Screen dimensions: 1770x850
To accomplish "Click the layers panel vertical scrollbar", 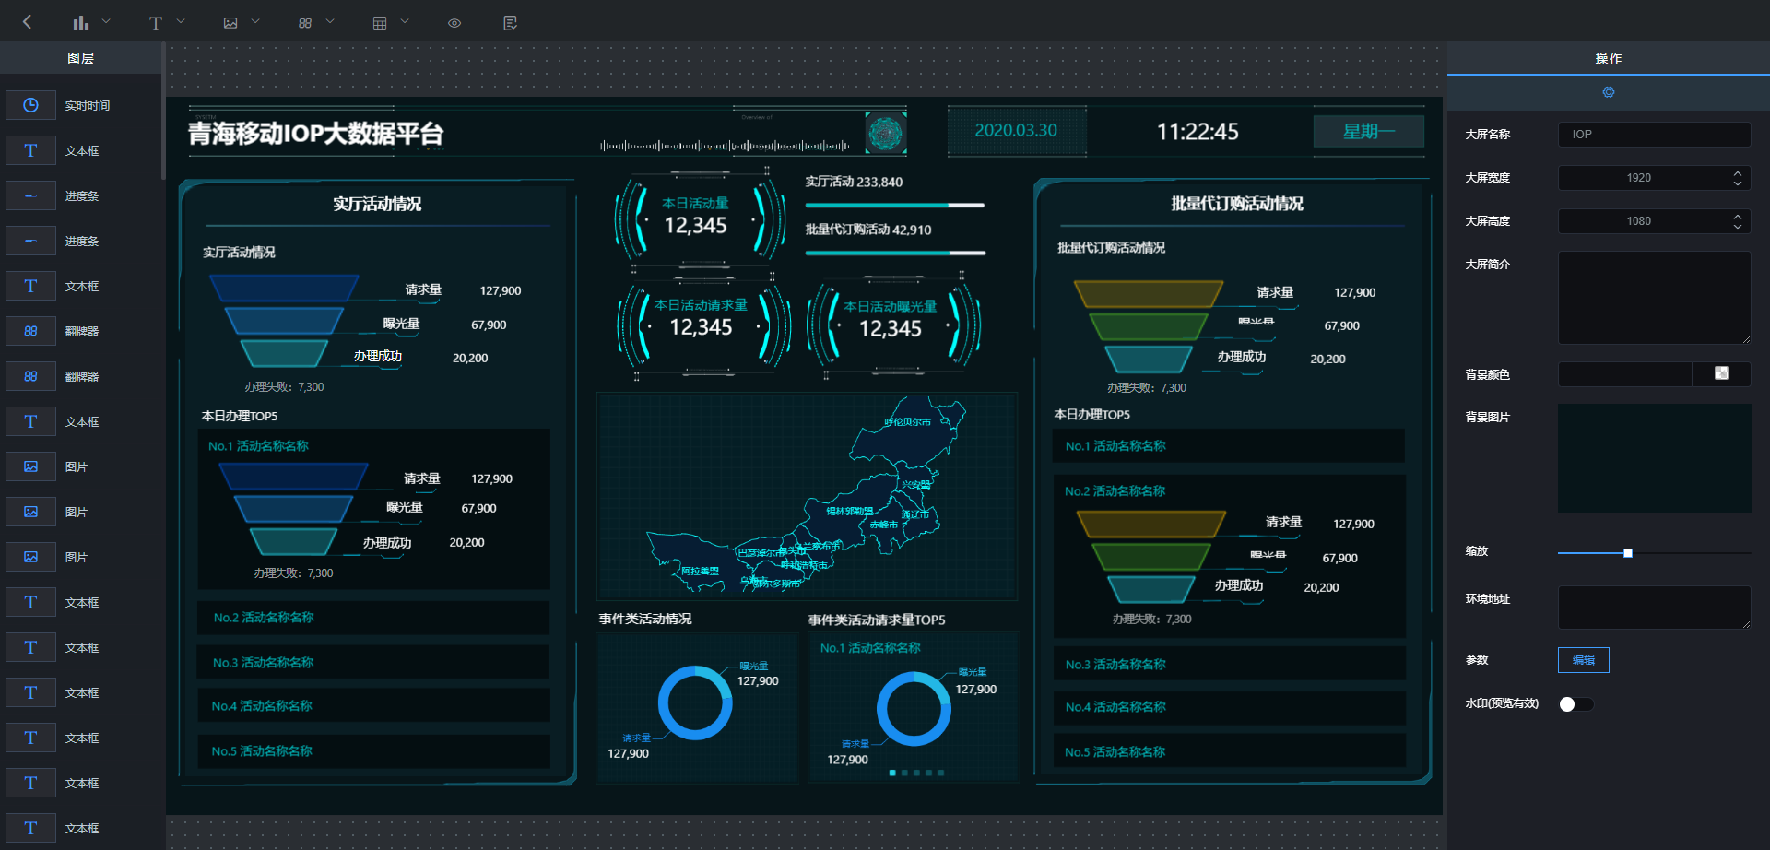I will (163, 111).
